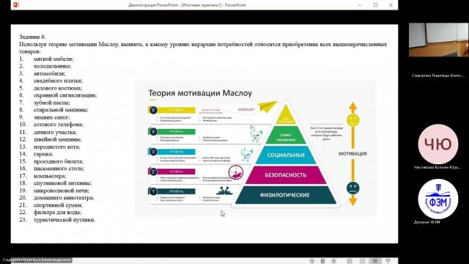Click list item 'стиральной машины'
The image size is (469, 264).
pos(61,110)
